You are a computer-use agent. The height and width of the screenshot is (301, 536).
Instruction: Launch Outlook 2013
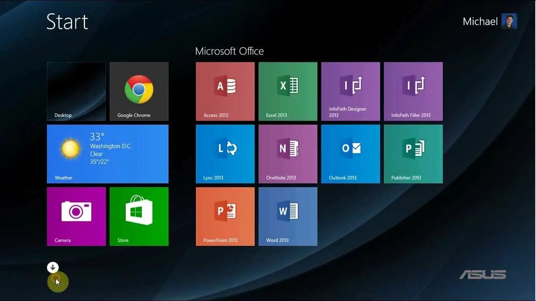(350, 154)
